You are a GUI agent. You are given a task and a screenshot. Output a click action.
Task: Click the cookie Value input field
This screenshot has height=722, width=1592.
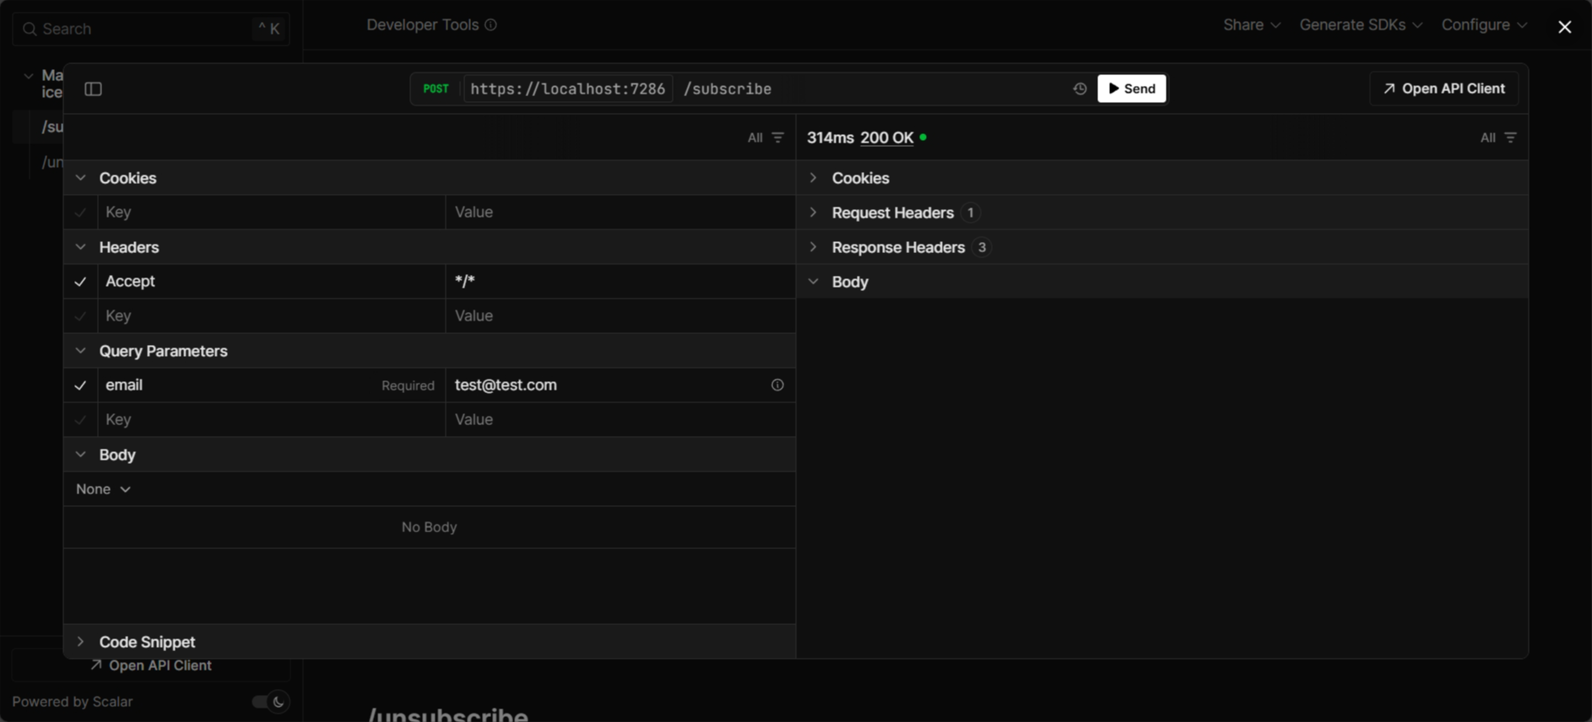pos(620,213)
